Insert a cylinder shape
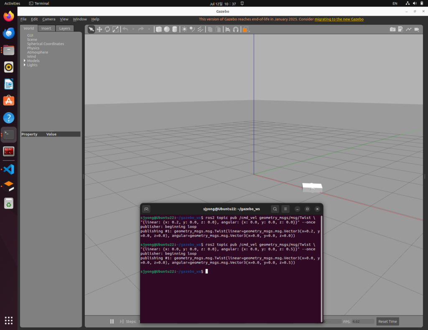428x330 pixels. (175, 29)
